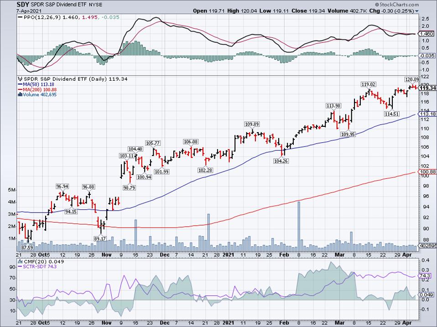Click the PPO(12,26,9) indicator legend
The height and width of the screenshot is (327, 437).
click(68, 17)
